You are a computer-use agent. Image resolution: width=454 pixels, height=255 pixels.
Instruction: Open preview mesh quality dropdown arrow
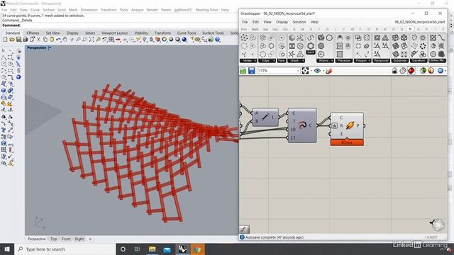pyautogui.click(x=445, y=71)
